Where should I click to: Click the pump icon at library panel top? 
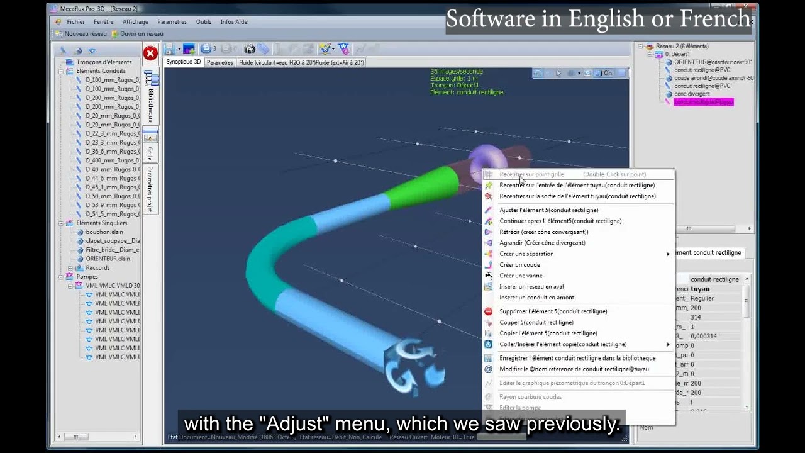pos(92,51)
